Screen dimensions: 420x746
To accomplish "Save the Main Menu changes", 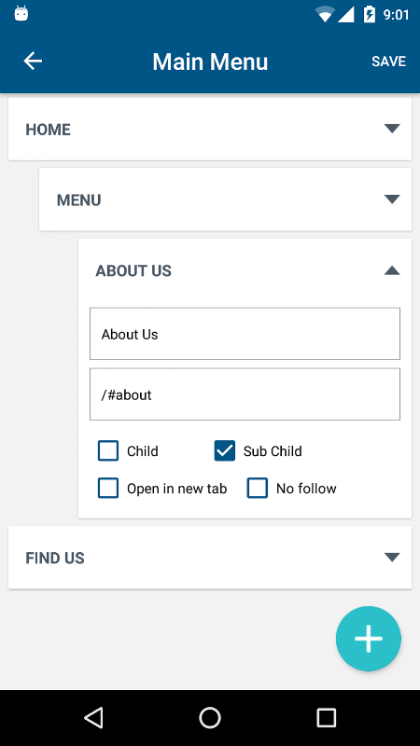I will click(388, 62).
